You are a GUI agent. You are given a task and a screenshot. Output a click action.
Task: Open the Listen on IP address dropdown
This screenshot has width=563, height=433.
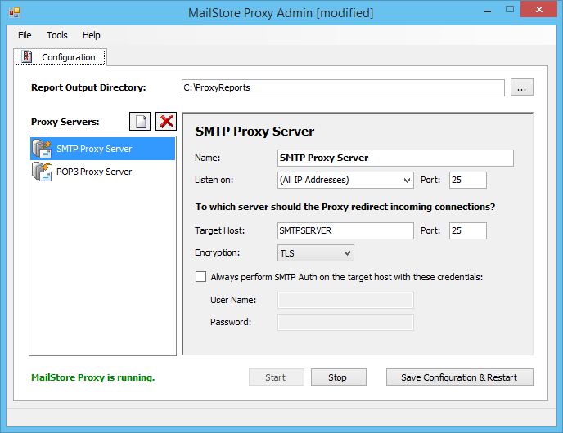click(345, 181)
